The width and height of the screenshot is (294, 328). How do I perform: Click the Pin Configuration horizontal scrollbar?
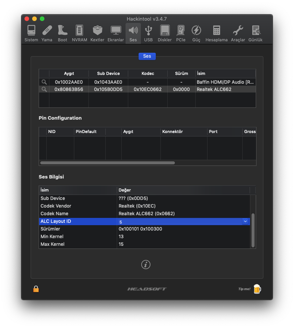coord(107,163)
